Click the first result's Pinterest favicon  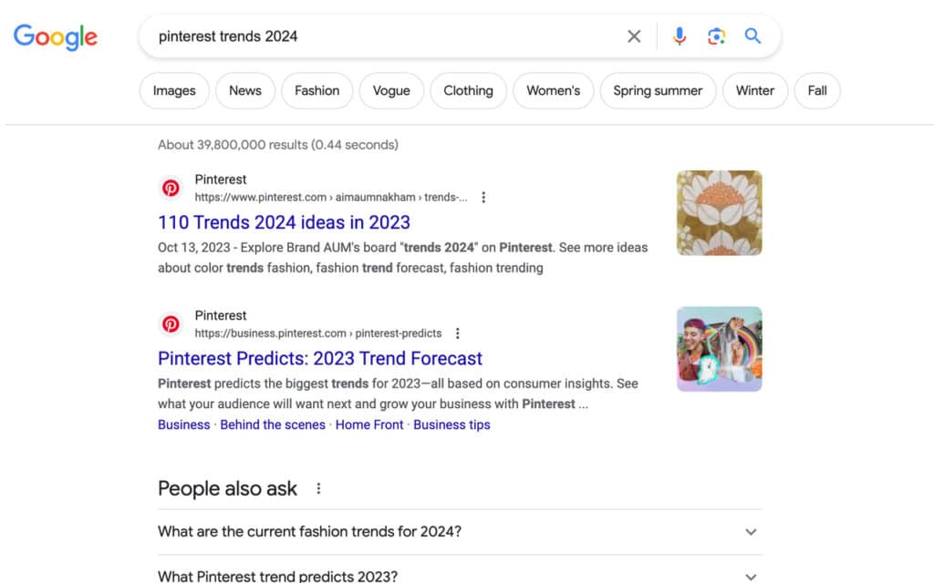tap(171, 189)
